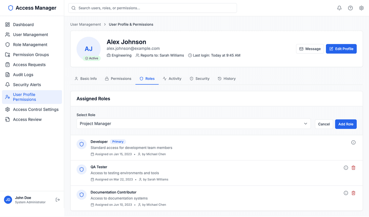Open the settings gear icon
Screen dimensions: 369x217
361,7
